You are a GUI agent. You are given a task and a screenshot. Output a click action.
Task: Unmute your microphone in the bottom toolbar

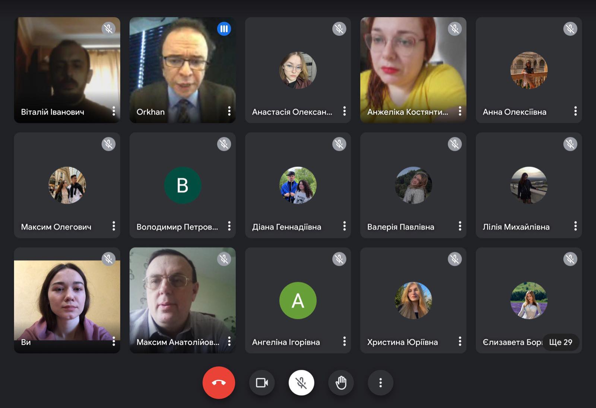[x=301, y=383]
